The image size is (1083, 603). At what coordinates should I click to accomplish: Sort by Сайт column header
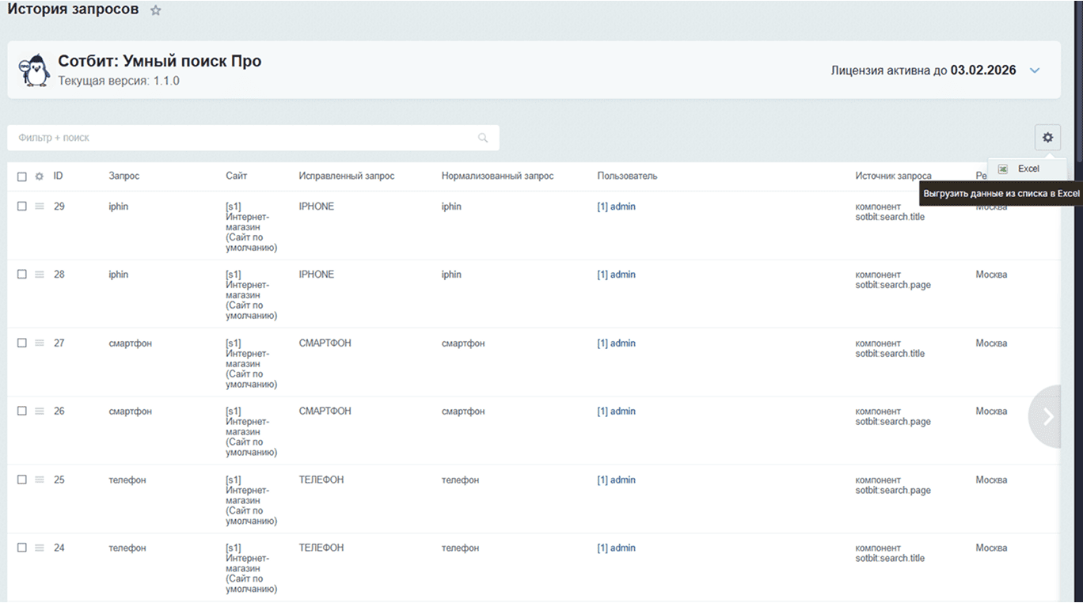236,176
